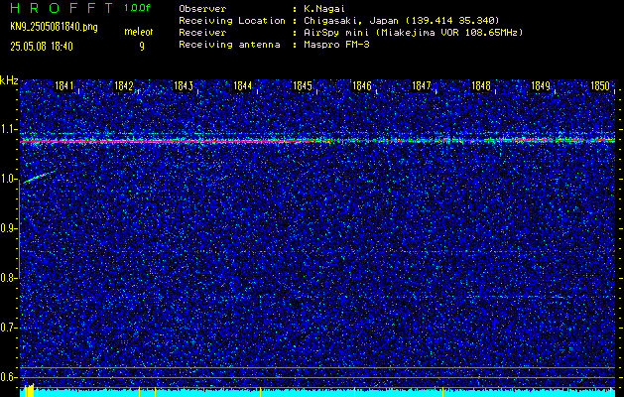
Task: Click the 'Receiving Location' field label
Action: point(232,21)
